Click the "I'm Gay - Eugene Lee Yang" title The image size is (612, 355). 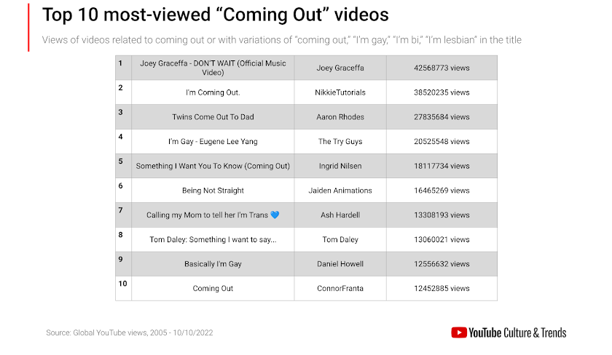click(x=213, y=141)
